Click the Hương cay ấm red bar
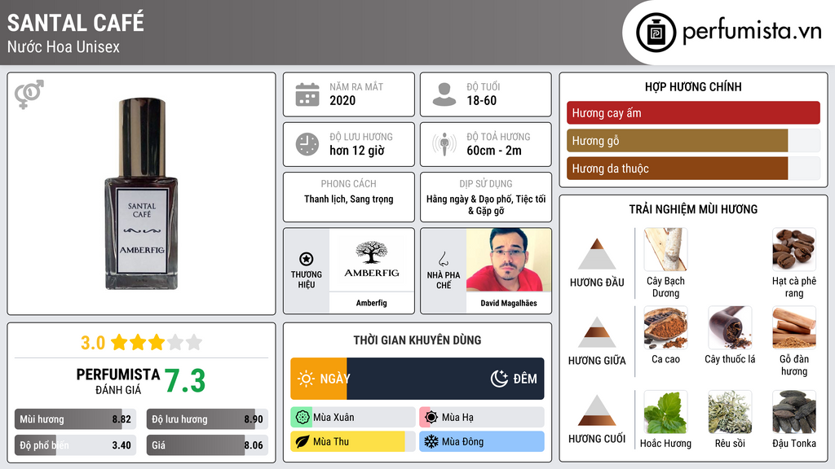 click(693, 112)
